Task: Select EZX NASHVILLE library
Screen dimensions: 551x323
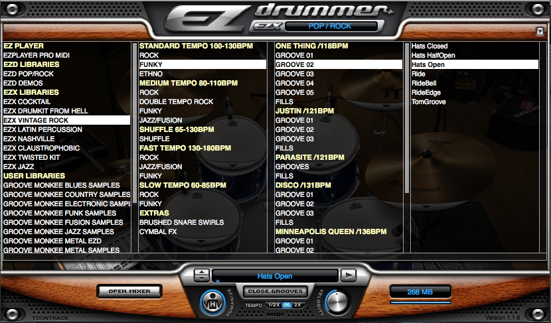Action: [x=66, y=139]
